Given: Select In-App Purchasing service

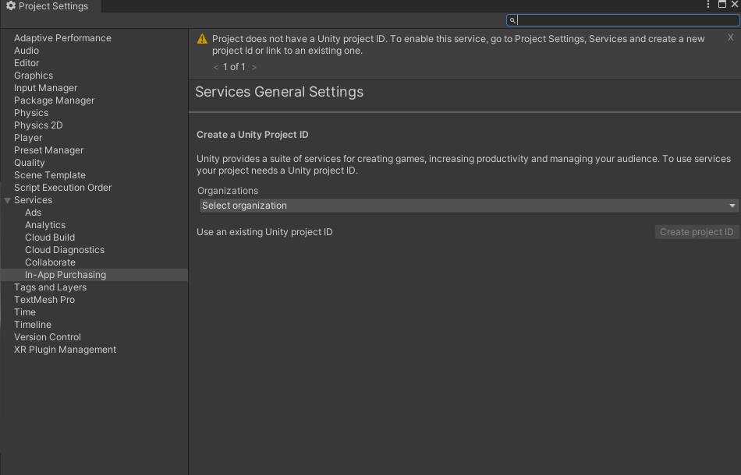Looking at the screenshot, I should pos(66,275).
